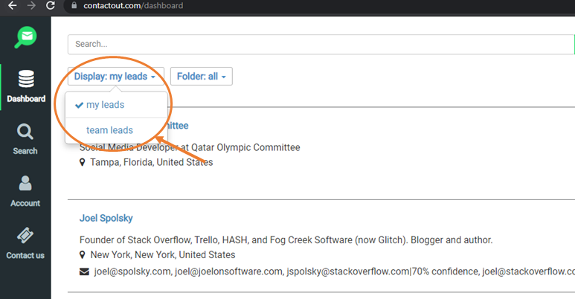The width and height of the screenshot is (575, 299).
Task: Click the ContactOut logo icon
Action: [26, 37]
